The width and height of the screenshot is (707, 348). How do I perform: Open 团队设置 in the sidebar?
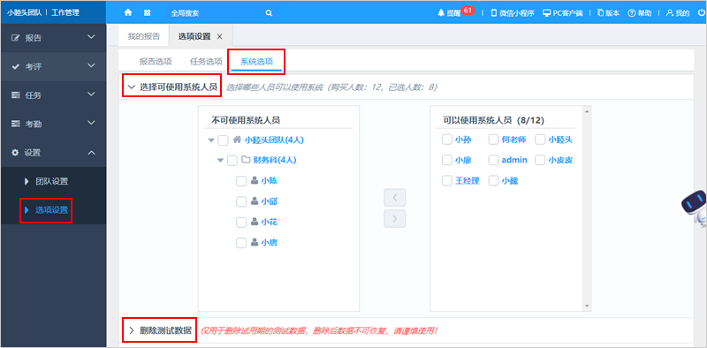click(52, 181)
